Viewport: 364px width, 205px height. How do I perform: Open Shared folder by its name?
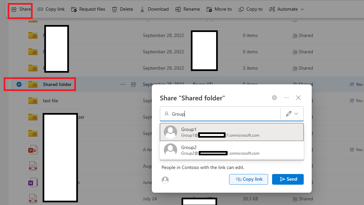coord(57,84)
